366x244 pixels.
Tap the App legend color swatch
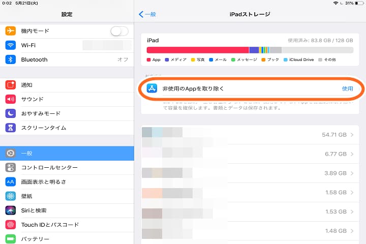point(148,60)
